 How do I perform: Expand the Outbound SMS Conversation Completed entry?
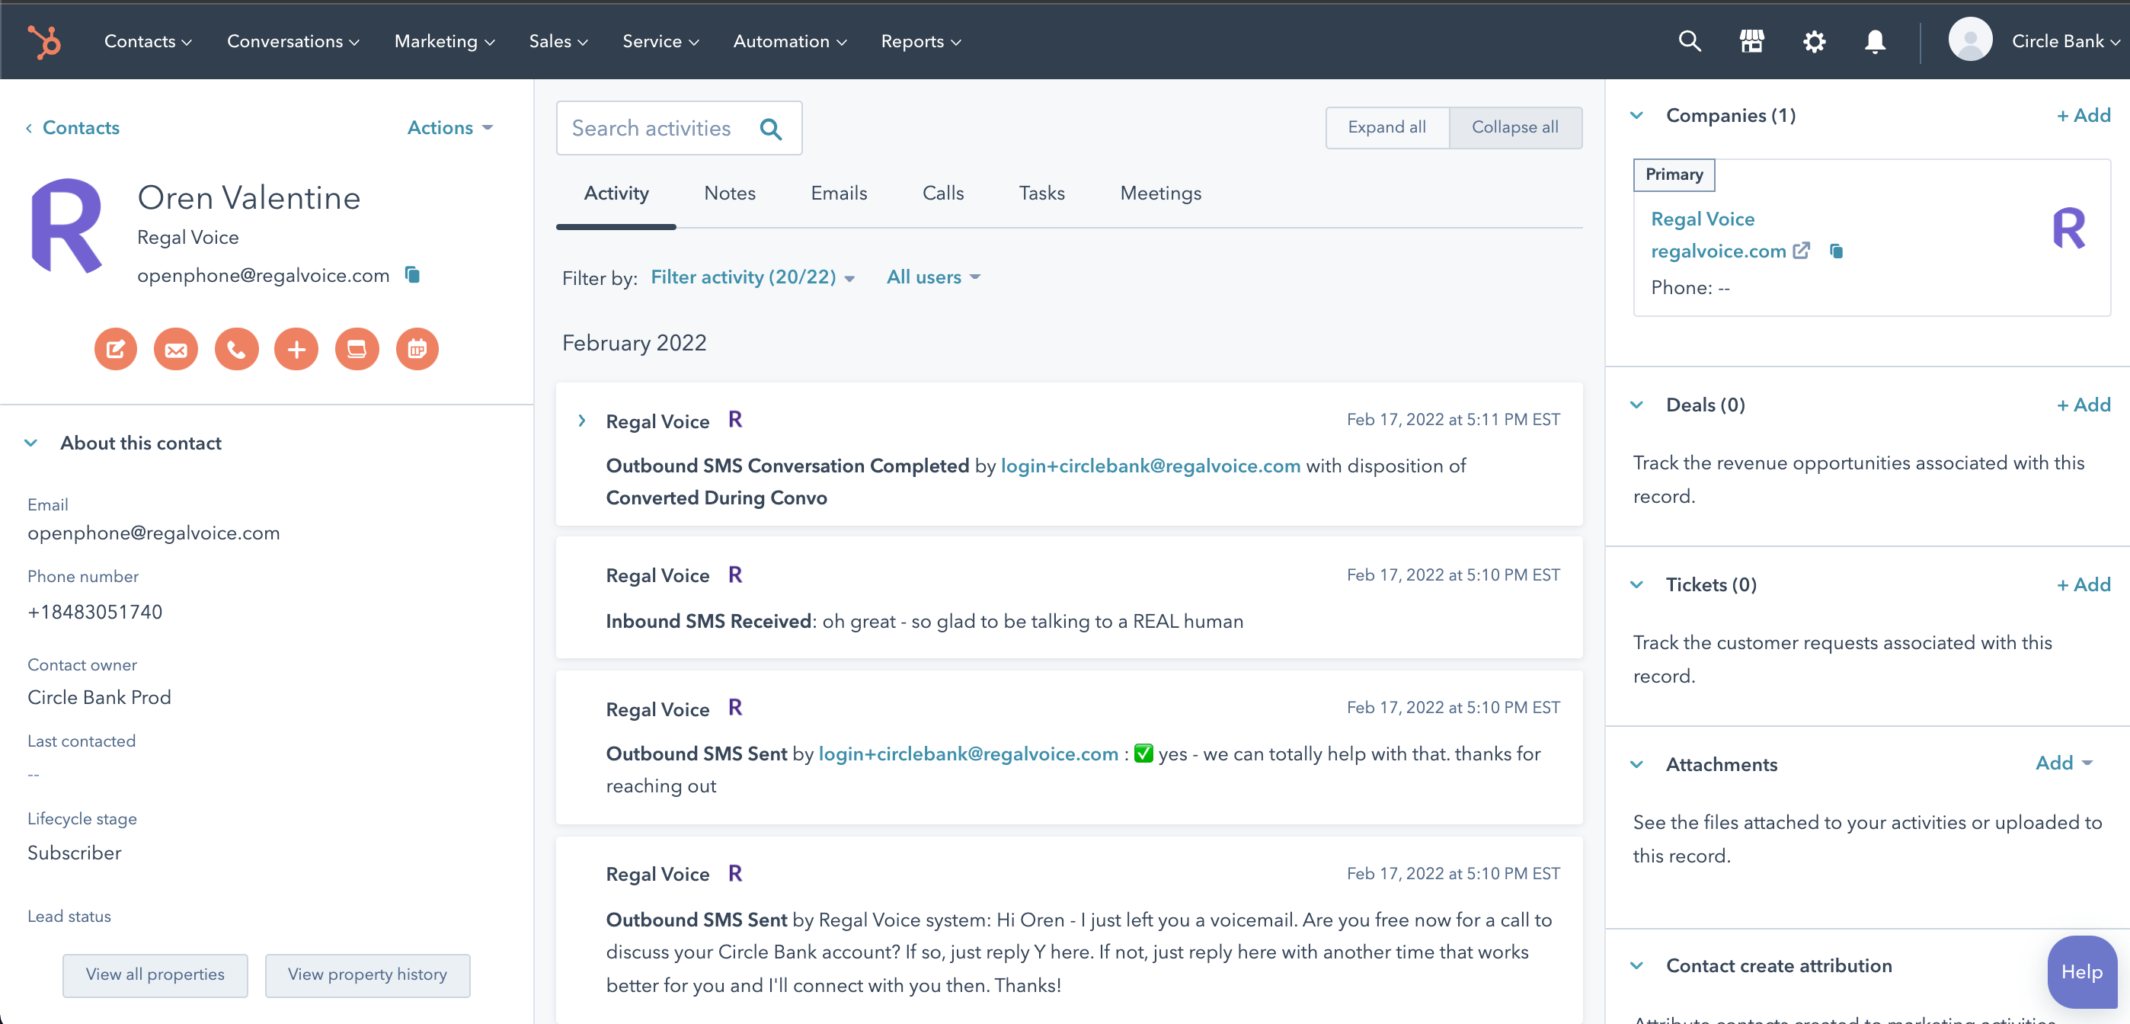581,421
